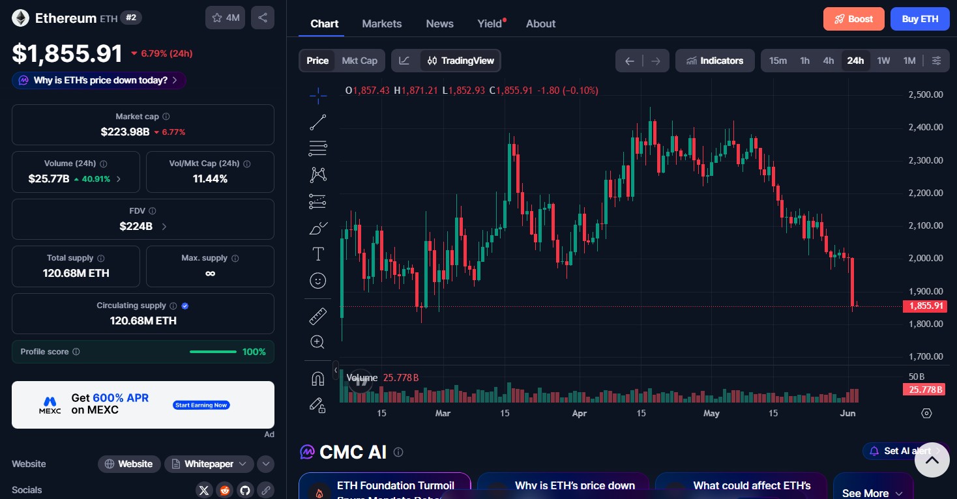
Task: Click the Vol/Mkt Cap info icon
Action: click(x=246, y=164)
